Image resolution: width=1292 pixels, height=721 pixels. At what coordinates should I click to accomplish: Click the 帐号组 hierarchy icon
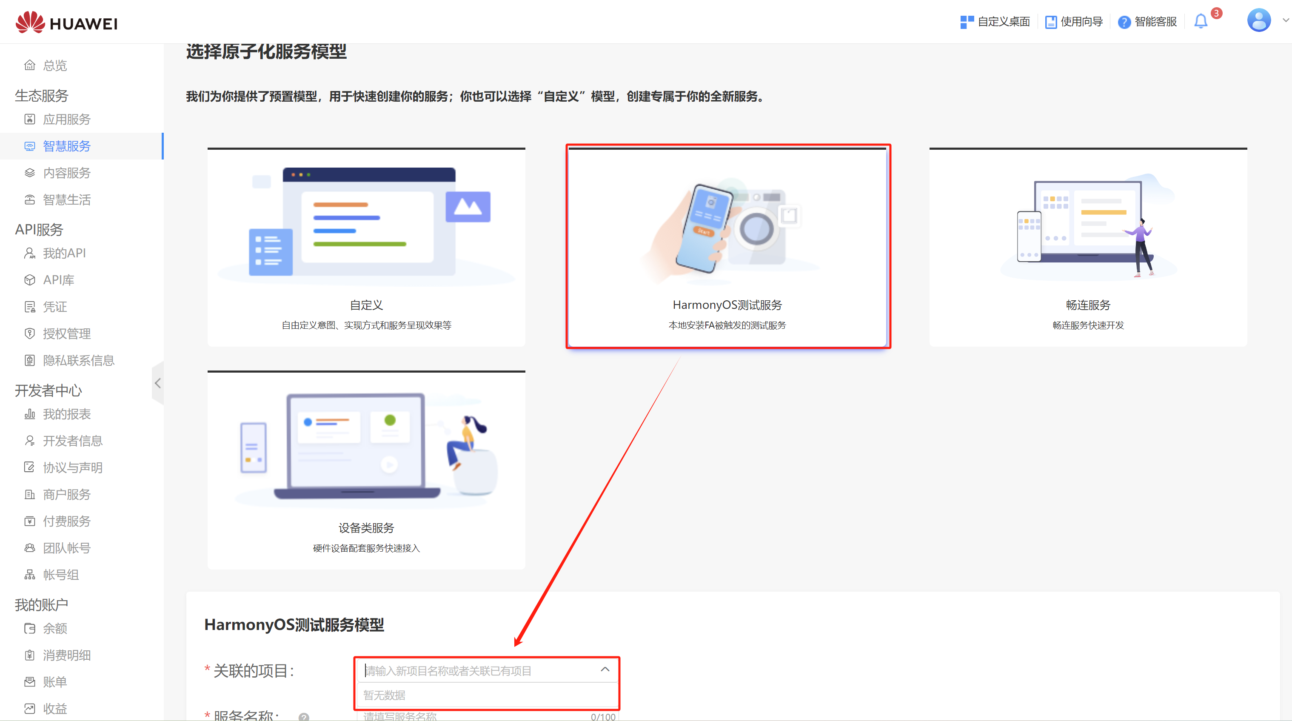coord(30,575)
